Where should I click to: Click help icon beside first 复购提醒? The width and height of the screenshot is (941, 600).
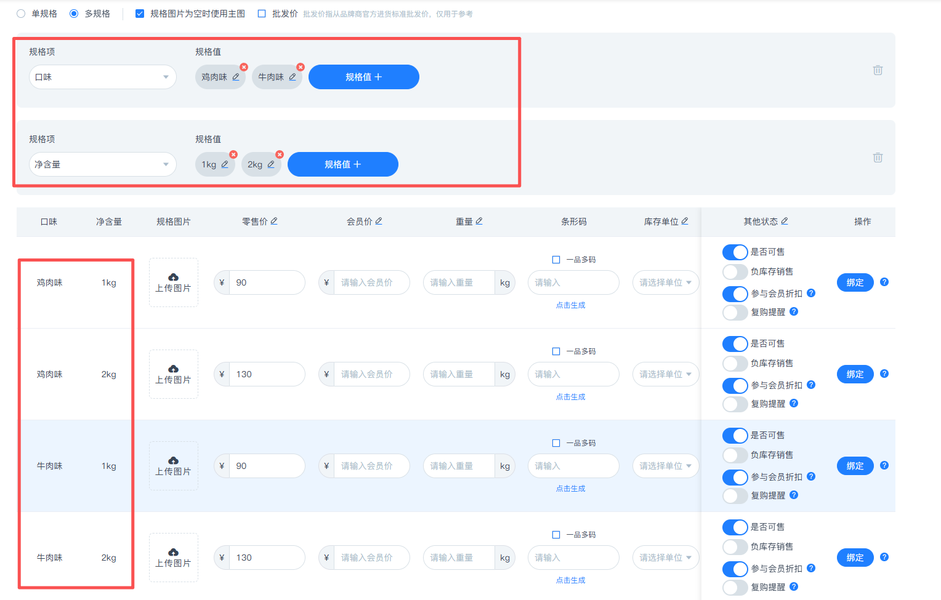tap(794, 311)
